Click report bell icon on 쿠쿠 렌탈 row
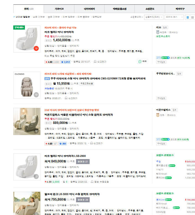This screenshot has height=215, width=195. tap(66, 98)
